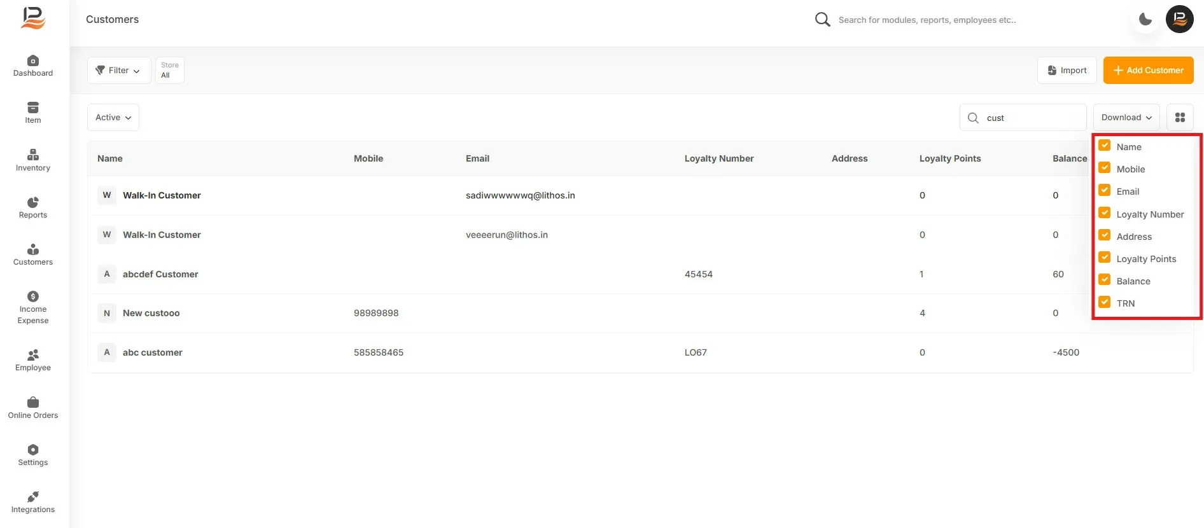Open the Dashboard module
1204x528 pixels.
(33, 66)
